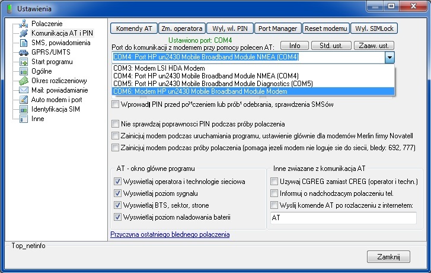Select the Mail: powiadamianie icon
431x273 pixels.
coord(24,90)
